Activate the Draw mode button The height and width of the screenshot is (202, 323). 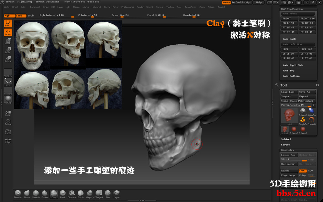(x=8, y=32)
